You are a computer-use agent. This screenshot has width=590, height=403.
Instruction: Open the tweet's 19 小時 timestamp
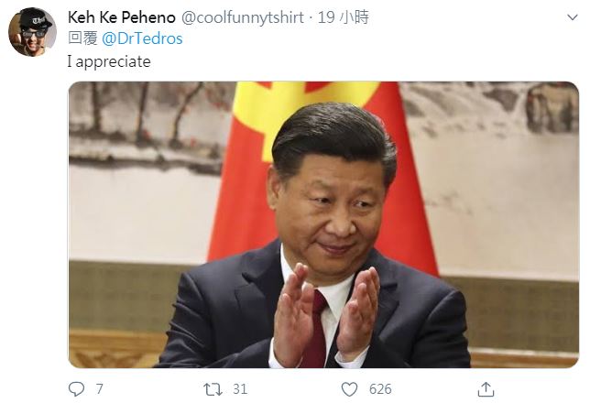click(x=344, y=17)
